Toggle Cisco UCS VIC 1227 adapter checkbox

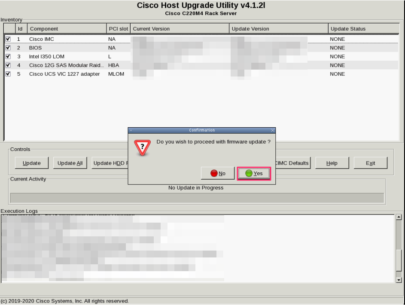[x=8, y=74]
